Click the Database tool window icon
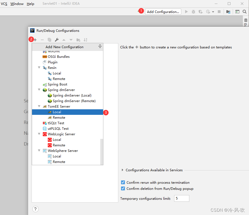 click(x=246, y=20)
